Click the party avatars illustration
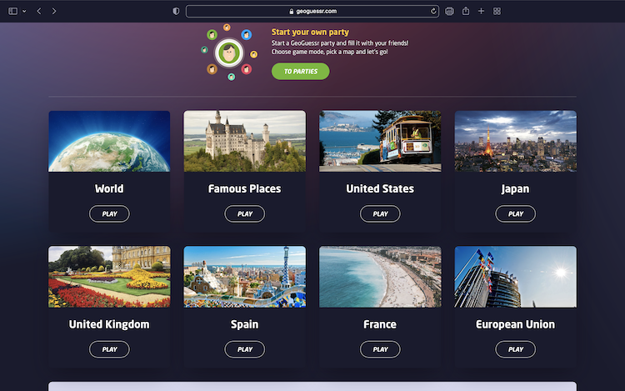 [x=229, y=53]
